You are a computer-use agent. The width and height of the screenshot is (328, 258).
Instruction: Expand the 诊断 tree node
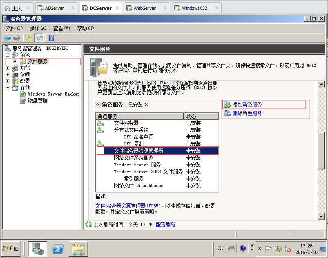pos(7,74)
